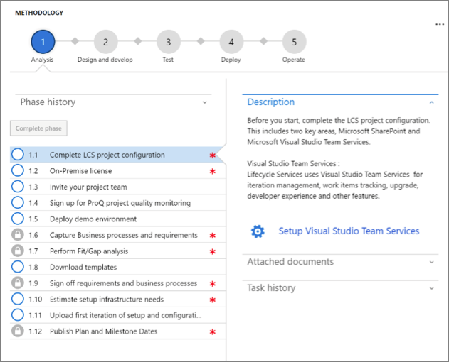The height and width of the screenshot is (362, 449).
Task: Mark task 1.1 complete via its circle
Action: coord(18,155)
